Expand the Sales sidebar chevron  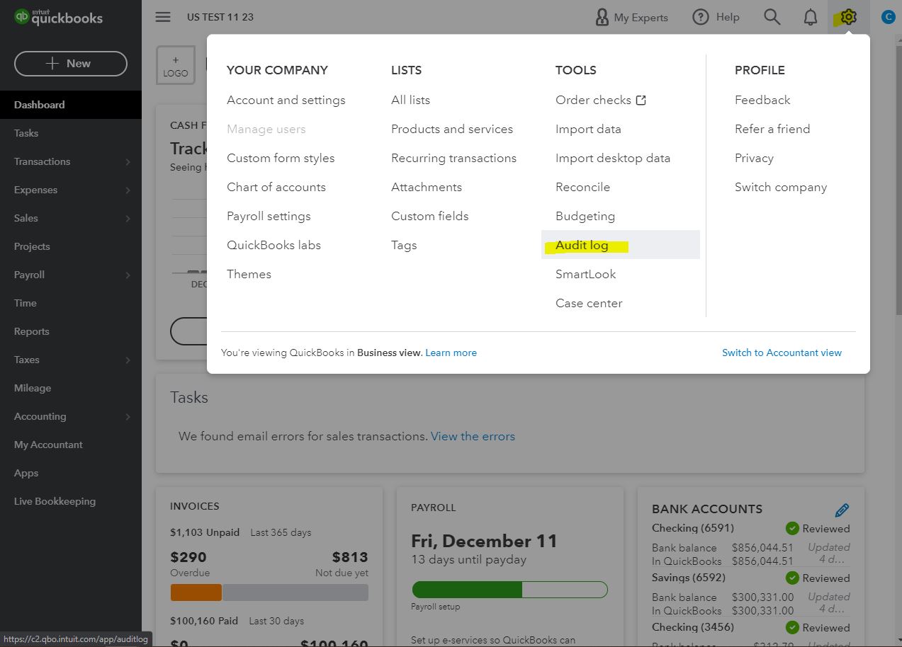[x=128, y=219]
